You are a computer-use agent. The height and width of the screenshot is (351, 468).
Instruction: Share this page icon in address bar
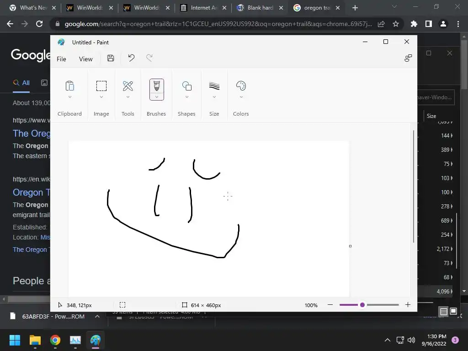pyautogui.click(x=381, y=24)
